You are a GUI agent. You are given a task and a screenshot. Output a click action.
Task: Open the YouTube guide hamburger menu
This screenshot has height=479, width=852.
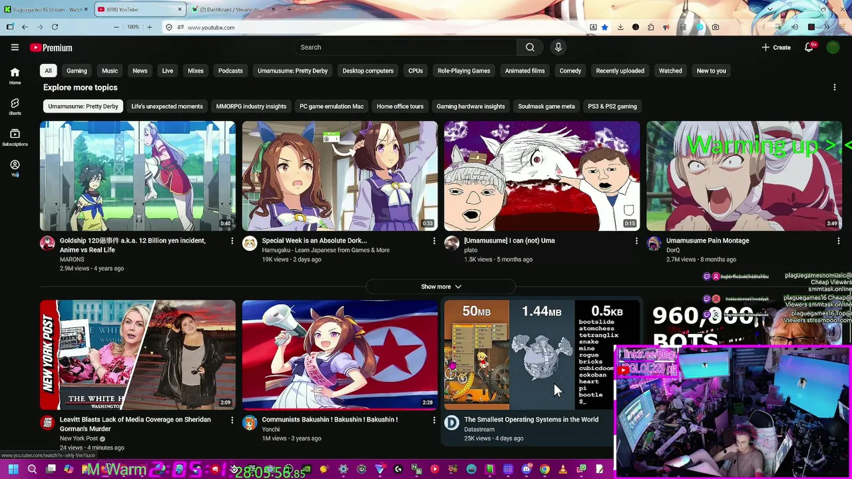15,47
